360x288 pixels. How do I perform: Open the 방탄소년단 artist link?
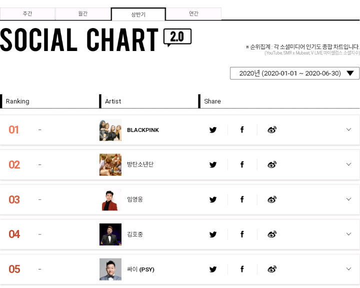click(x=140, y=164)
